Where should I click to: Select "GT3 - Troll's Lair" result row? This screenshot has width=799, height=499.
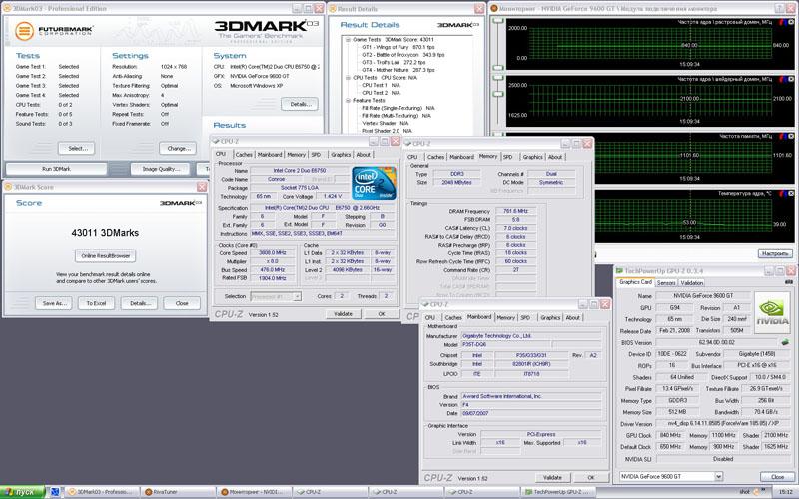point(394,62)
